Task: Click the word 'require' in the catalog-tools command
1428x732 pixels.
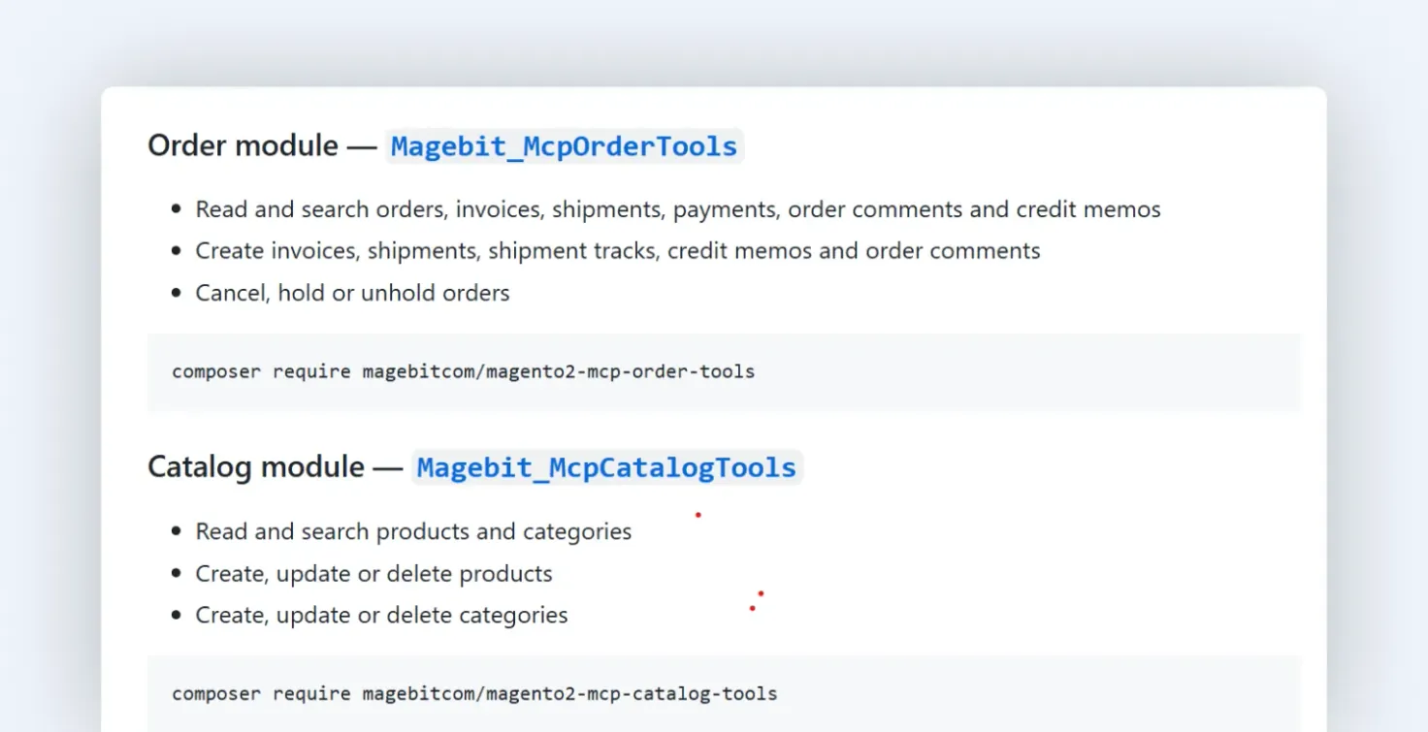Action: tap(311, 693)
